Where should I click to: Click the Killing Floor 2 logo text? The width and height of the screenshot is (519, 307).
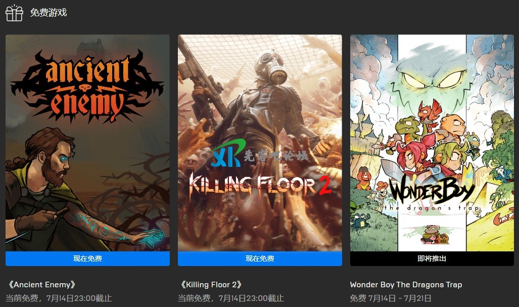[260, 186]
